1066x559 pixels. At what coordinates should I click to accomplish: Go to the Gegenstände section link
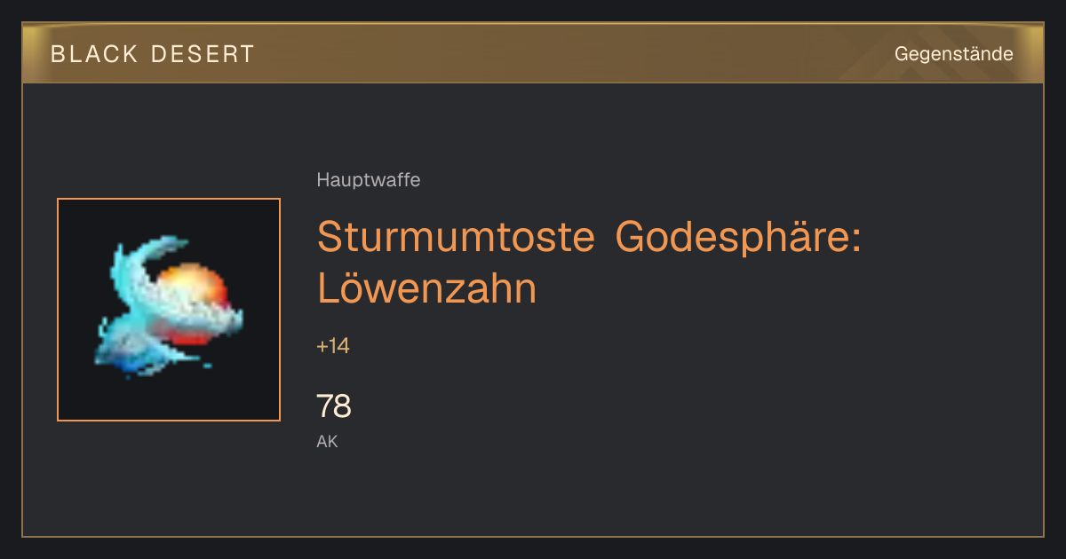[953, 54]
